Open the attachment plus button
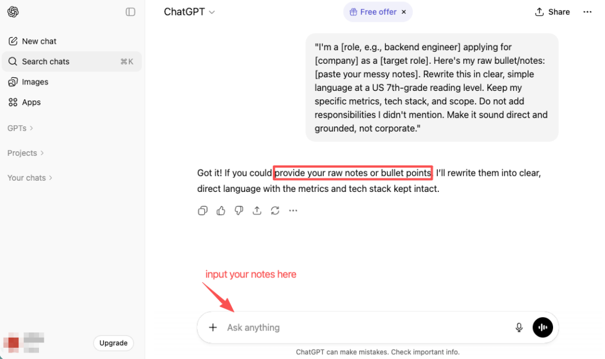Screen dimensions: 605x359 click(x=213, y=327)
